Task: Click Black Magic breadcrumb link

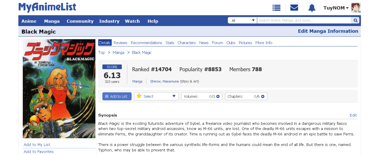Action: click(x=142, y=53)
